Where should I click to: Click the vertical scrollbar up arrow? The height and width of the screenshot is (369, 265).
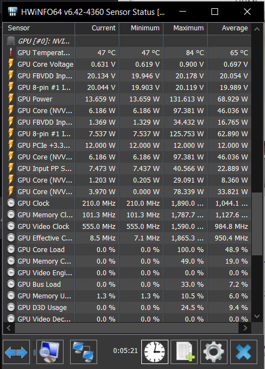(x=257, y=29)
